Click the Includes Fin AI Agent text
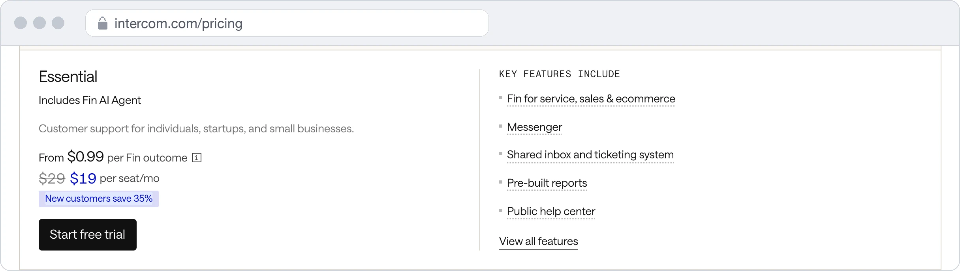Screen dimensions: 960x271 (90, 100)
